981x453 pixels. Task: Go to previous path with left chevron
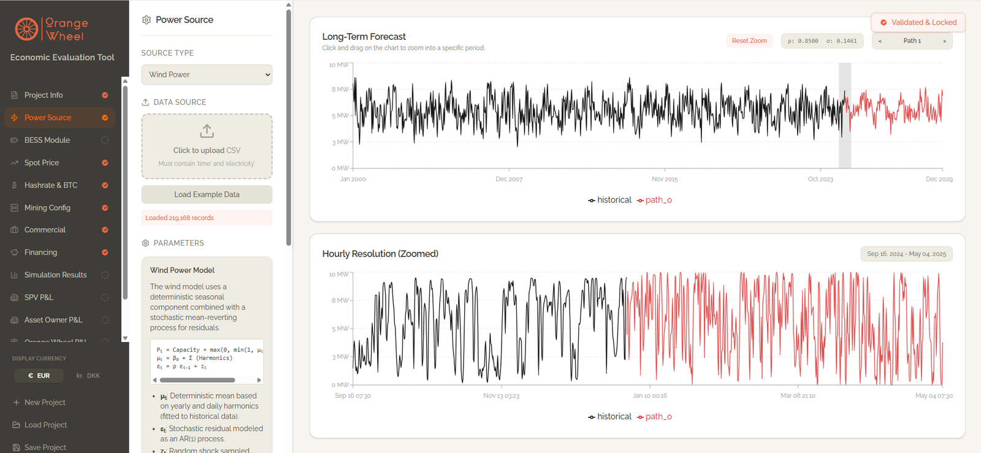tap(880, 41)
